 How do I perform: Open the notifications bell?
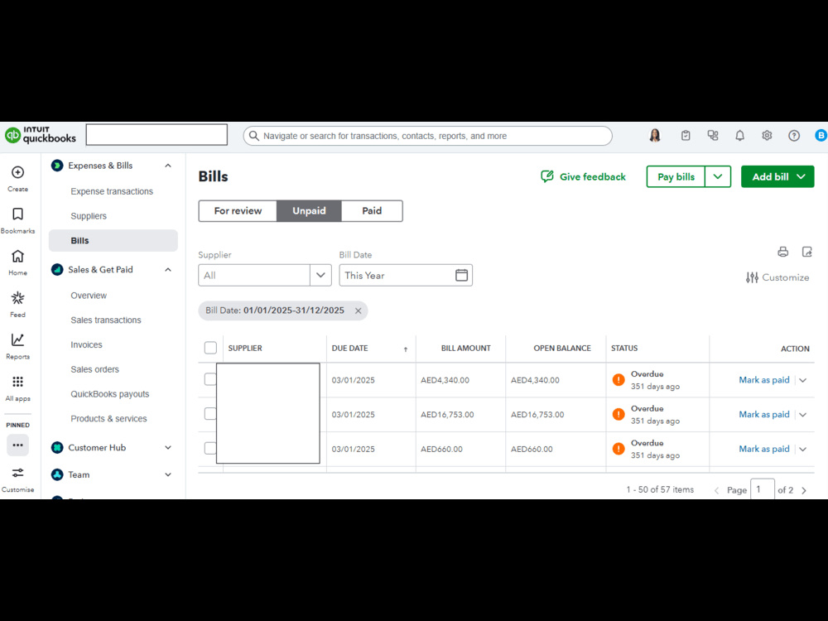pos(739,136)
